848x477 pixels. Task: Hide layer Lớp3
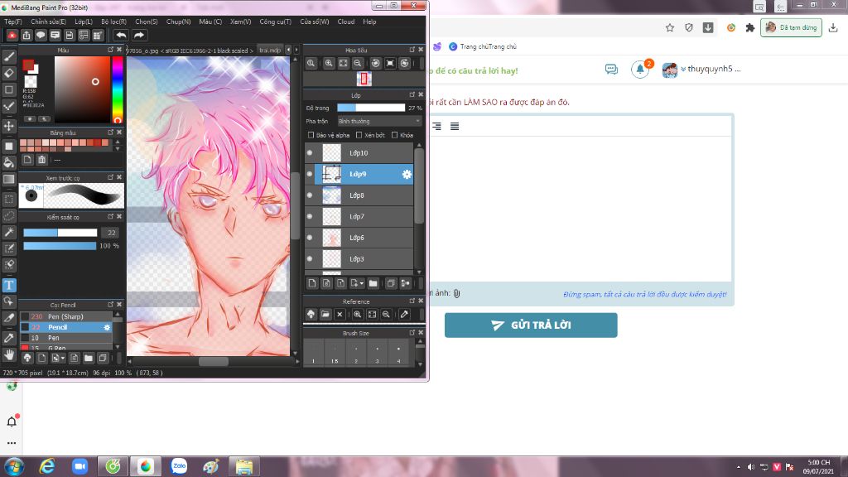pos(310,258)
